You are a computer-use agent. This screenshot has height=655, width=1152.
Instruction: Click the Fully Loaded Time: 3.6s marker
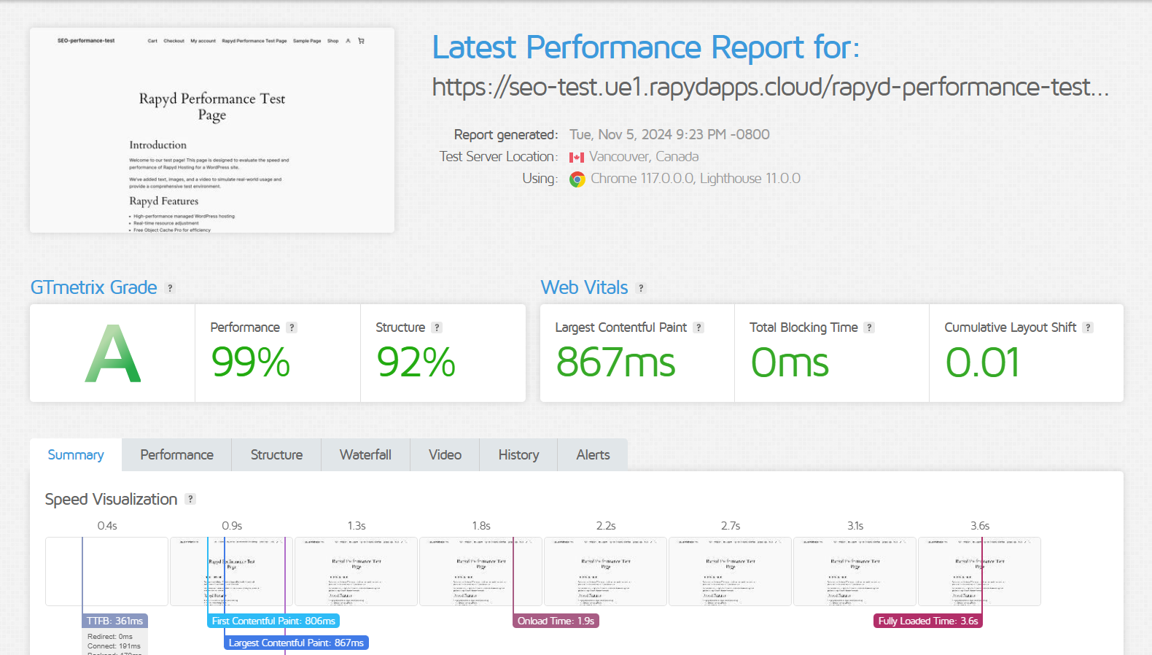[x=927, y=621]
